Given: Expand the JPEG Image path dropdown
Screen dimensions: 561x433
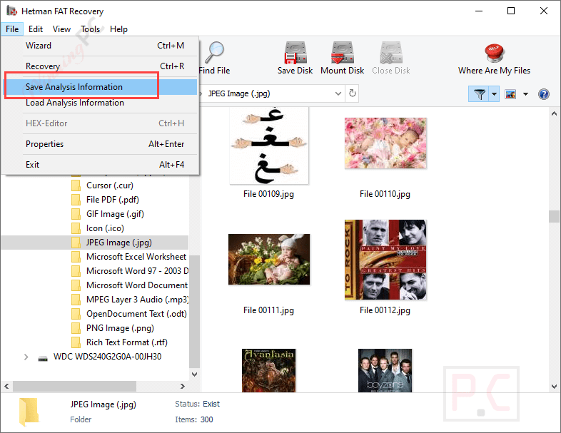Looking at the screenshot, I should (x=338, y=93).
